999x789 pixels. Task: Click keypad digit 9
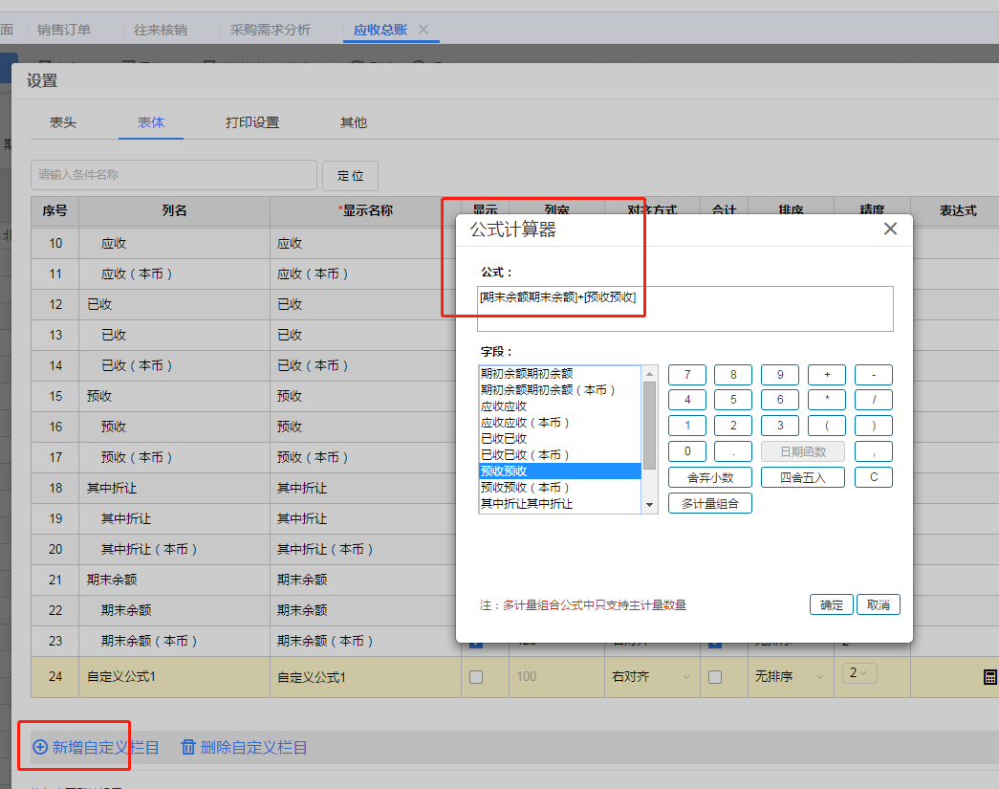pos(780,375)
